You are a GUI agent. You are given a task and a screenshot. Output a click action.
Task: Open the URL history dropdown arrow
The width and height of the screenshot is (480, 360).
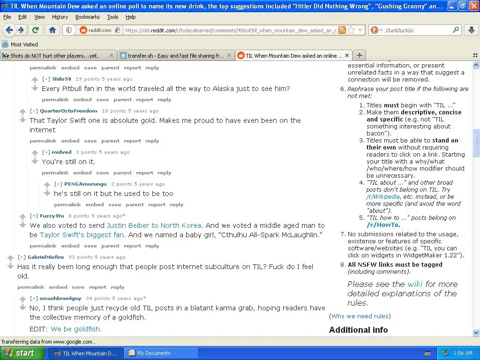[360, 30]
